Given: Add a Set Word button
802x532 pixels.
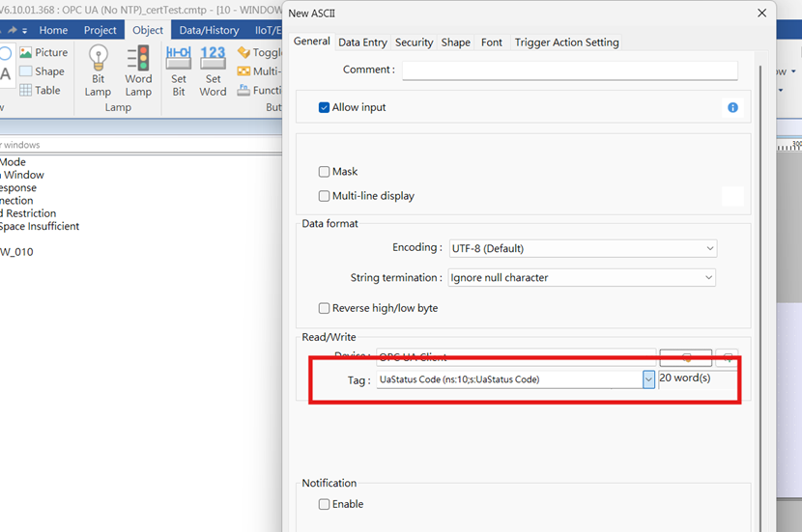Looking at the screenshot, I should (x=213, y=71).
